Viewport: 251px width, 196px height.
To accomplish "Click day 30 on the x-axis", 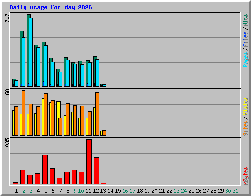I will coord(228,191).
